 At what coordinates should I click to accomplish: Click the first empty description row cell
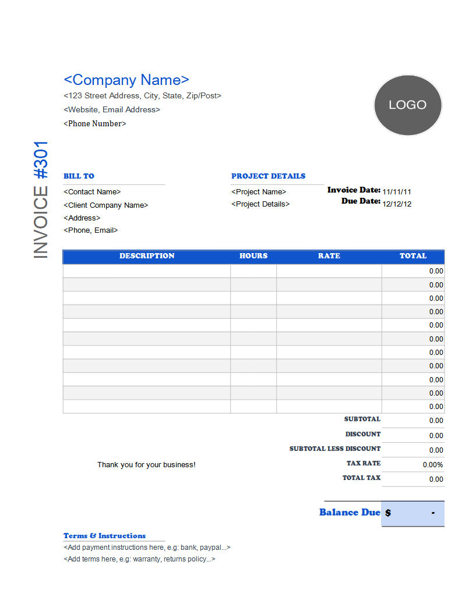[x=146, y=271]
